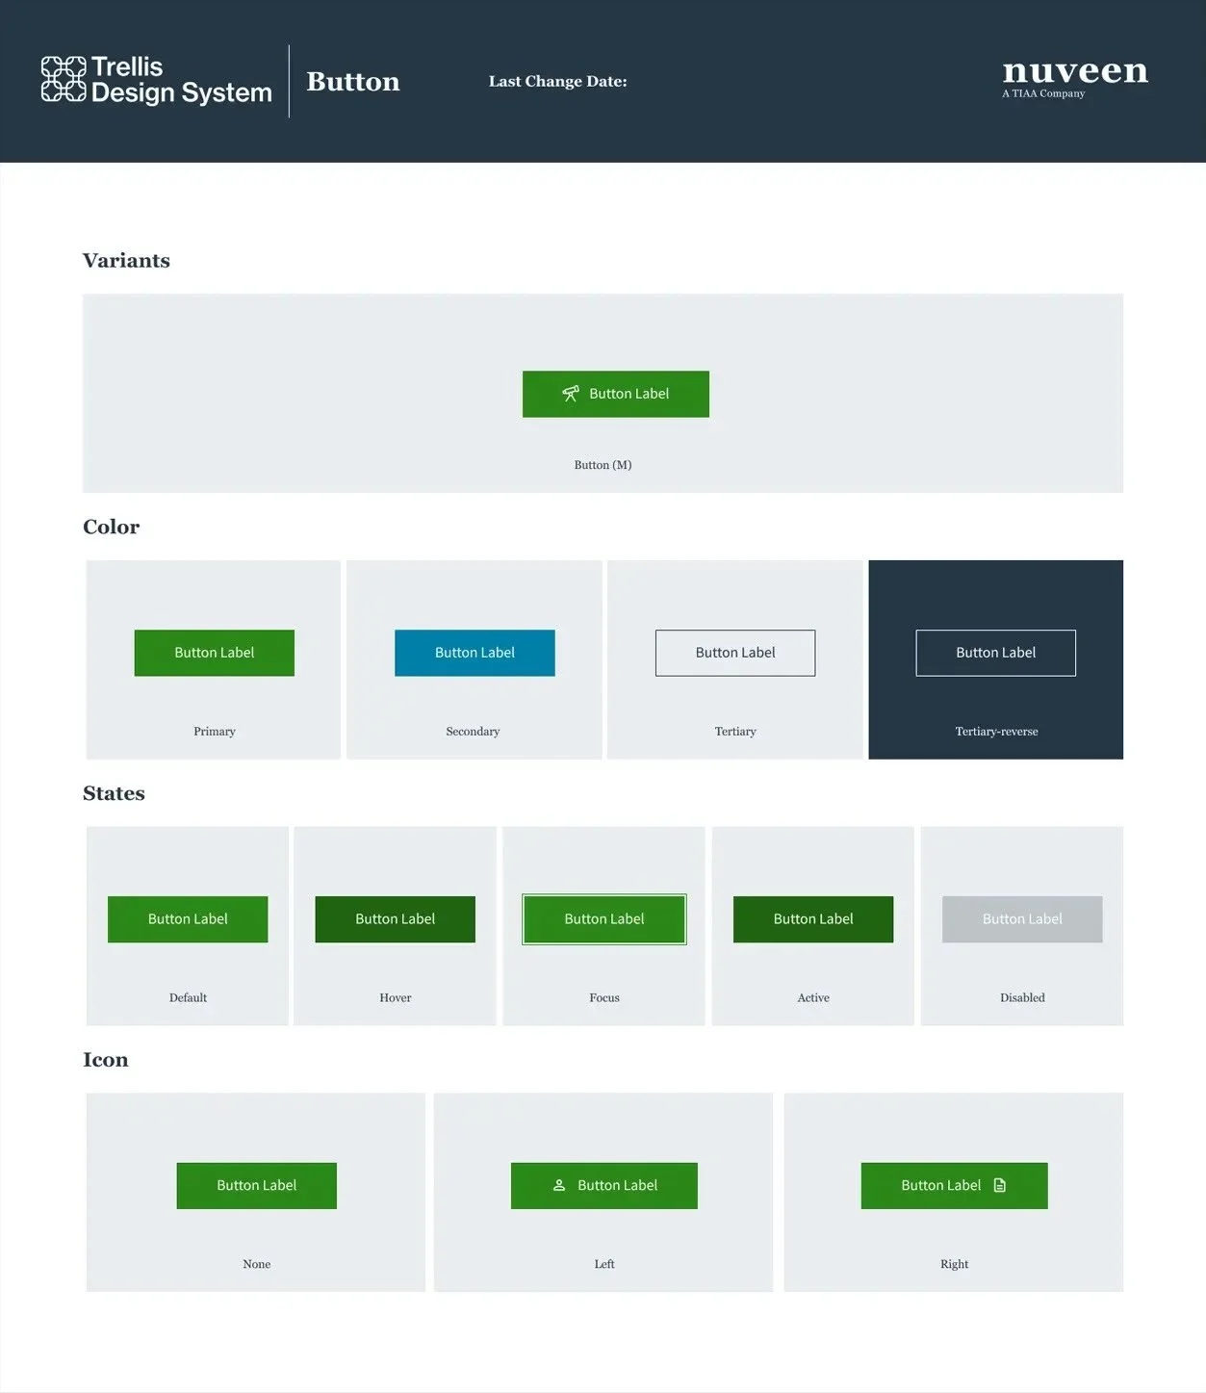Screen dimensions: 1206x1393
Task: Click the button with right icon
Action: [955, 1186]
